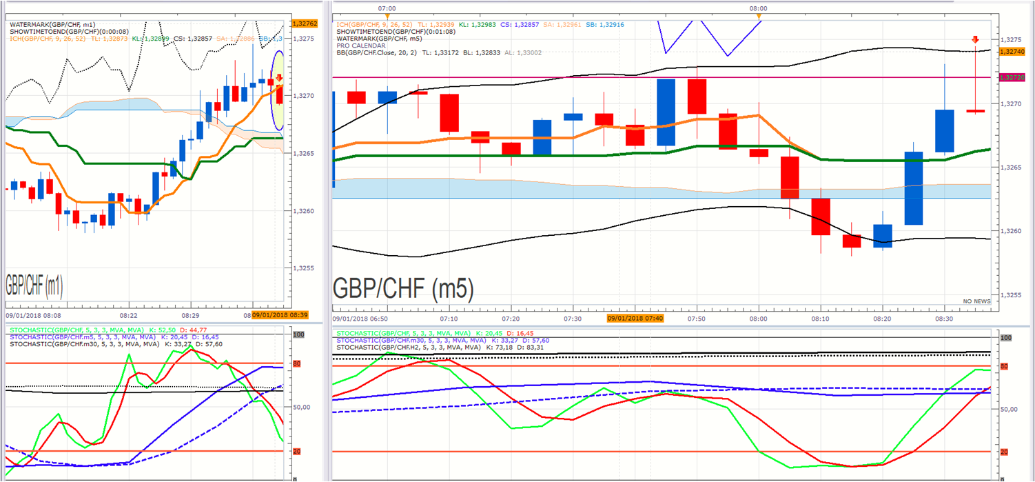Click the 09/01/2018 06:50 date label
This screenshot has width=1035, height=482.
[360, 319]
